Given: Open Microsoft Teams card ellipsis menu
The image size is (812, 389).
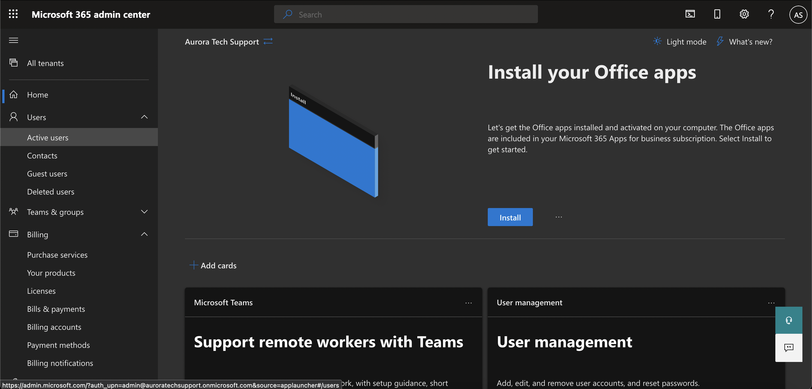Looking at the screenshot, I should 468,303.
